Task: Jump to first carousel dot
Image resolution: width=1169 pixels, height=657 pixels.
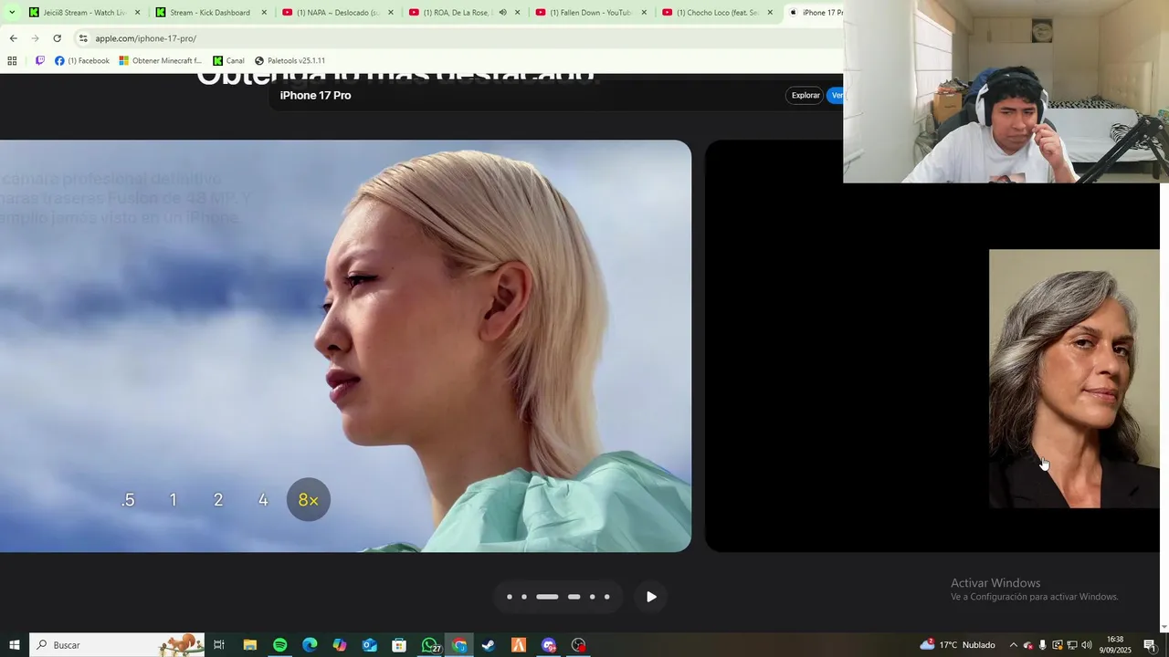Action: click(x=510, y=597)
